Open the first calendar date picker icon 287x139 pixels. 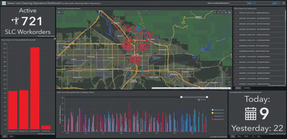coord(249,3)
